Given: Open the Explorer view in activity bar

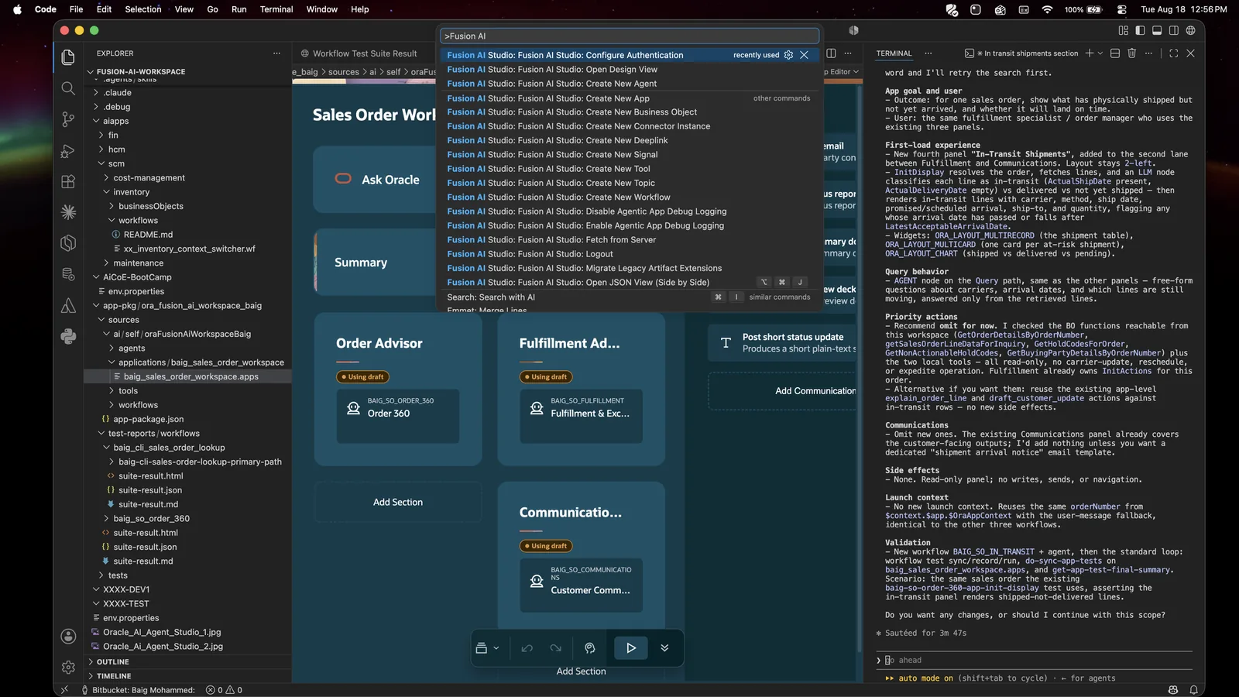Looking at the screenshot, I should [x=68, y=57].
